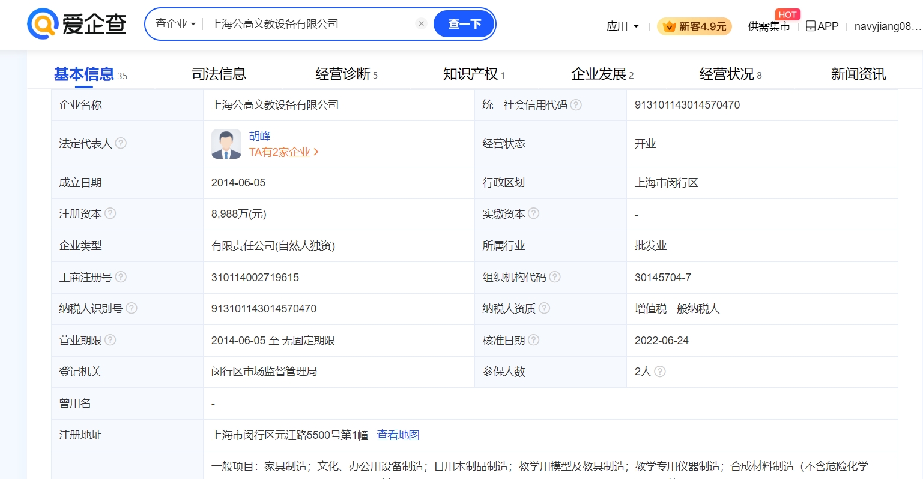Click the 成立日期 value 2014-06-05

[238, 183]
